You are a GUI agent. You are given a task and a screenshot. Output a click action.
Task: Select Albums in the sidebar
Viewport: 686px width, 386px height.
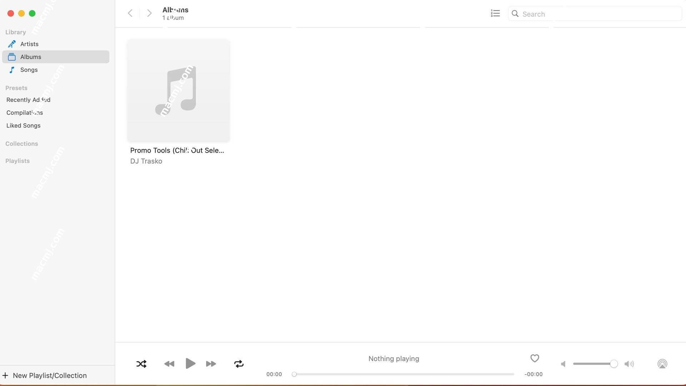[x=56, y=57]
